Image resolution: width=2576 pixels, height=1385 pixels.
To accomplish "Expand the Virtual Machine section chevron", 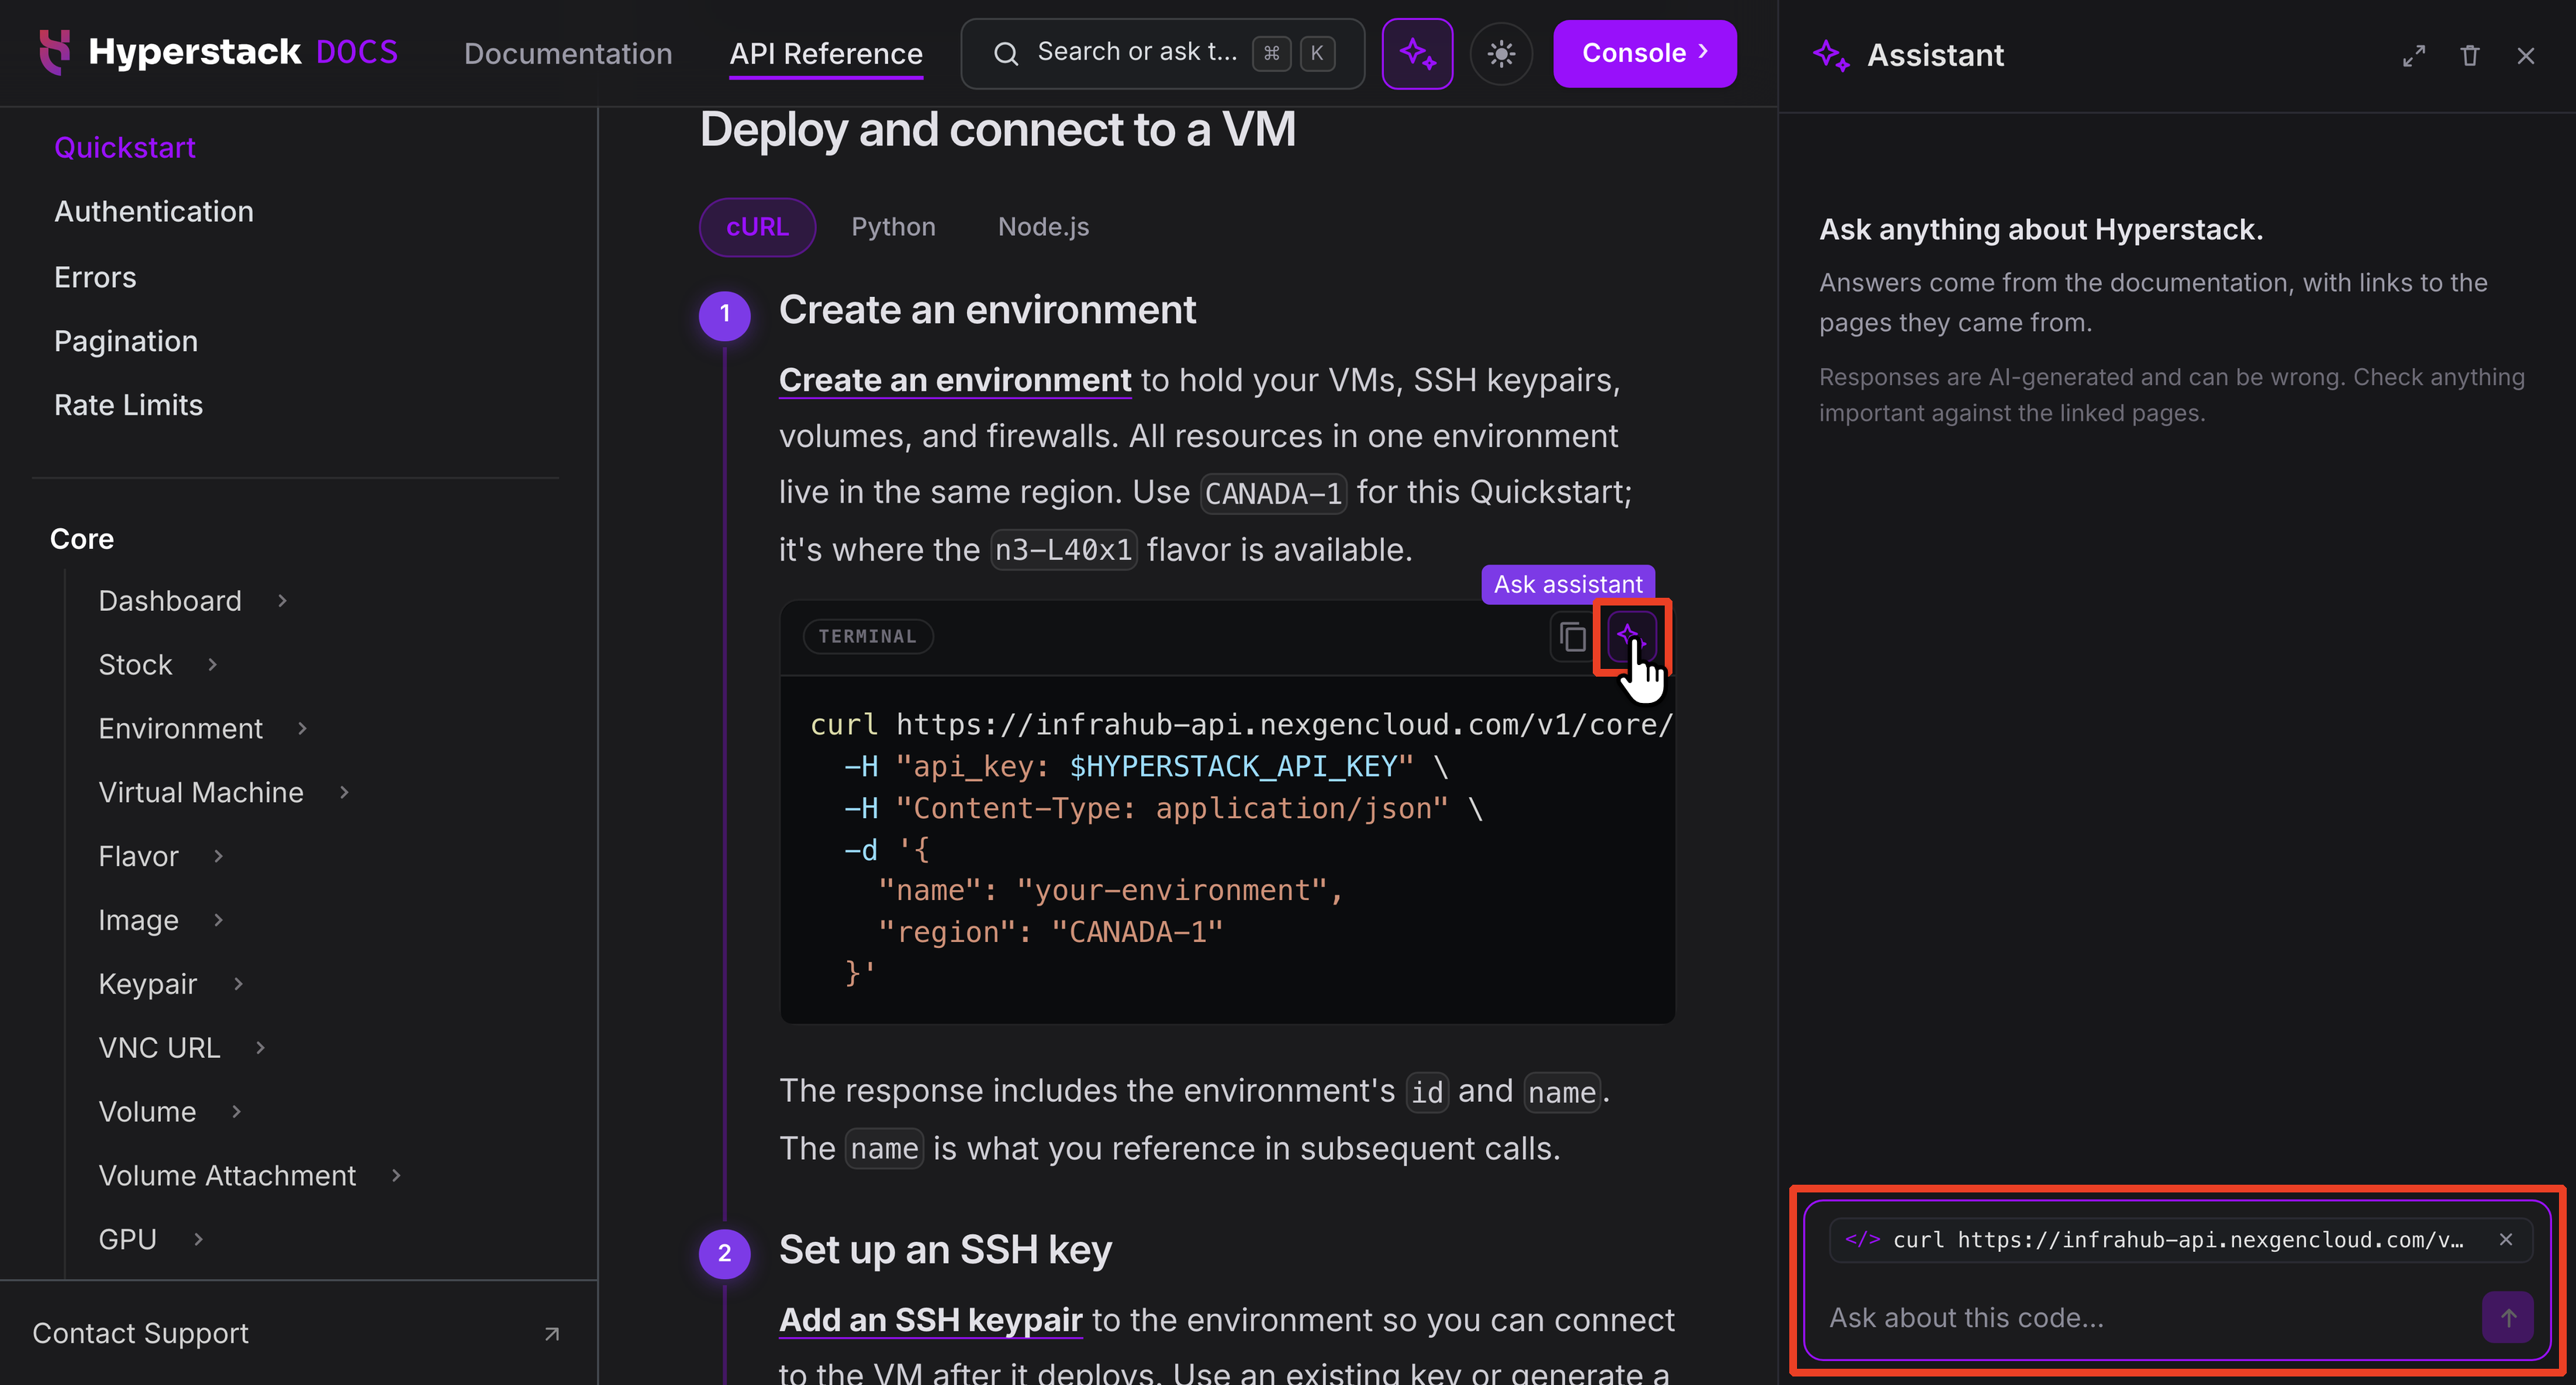I will point(344,792).
